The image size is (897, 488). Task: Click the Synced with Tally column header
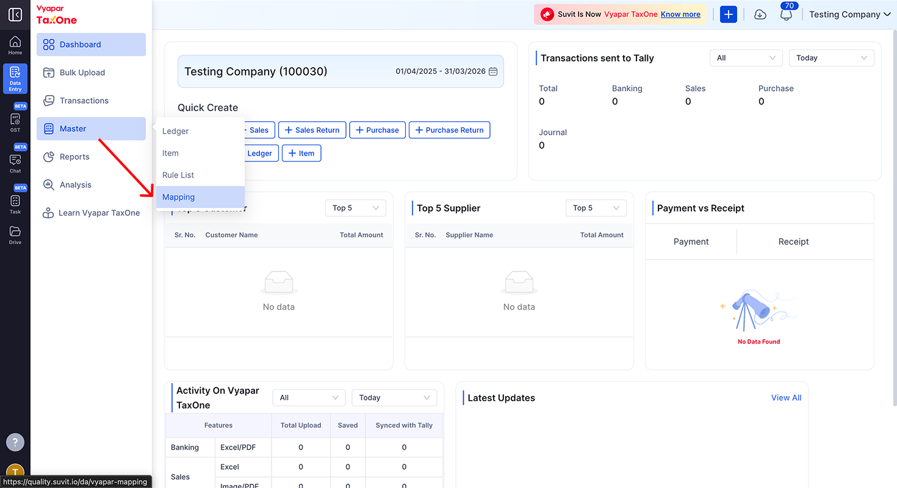tap(404, 425)
